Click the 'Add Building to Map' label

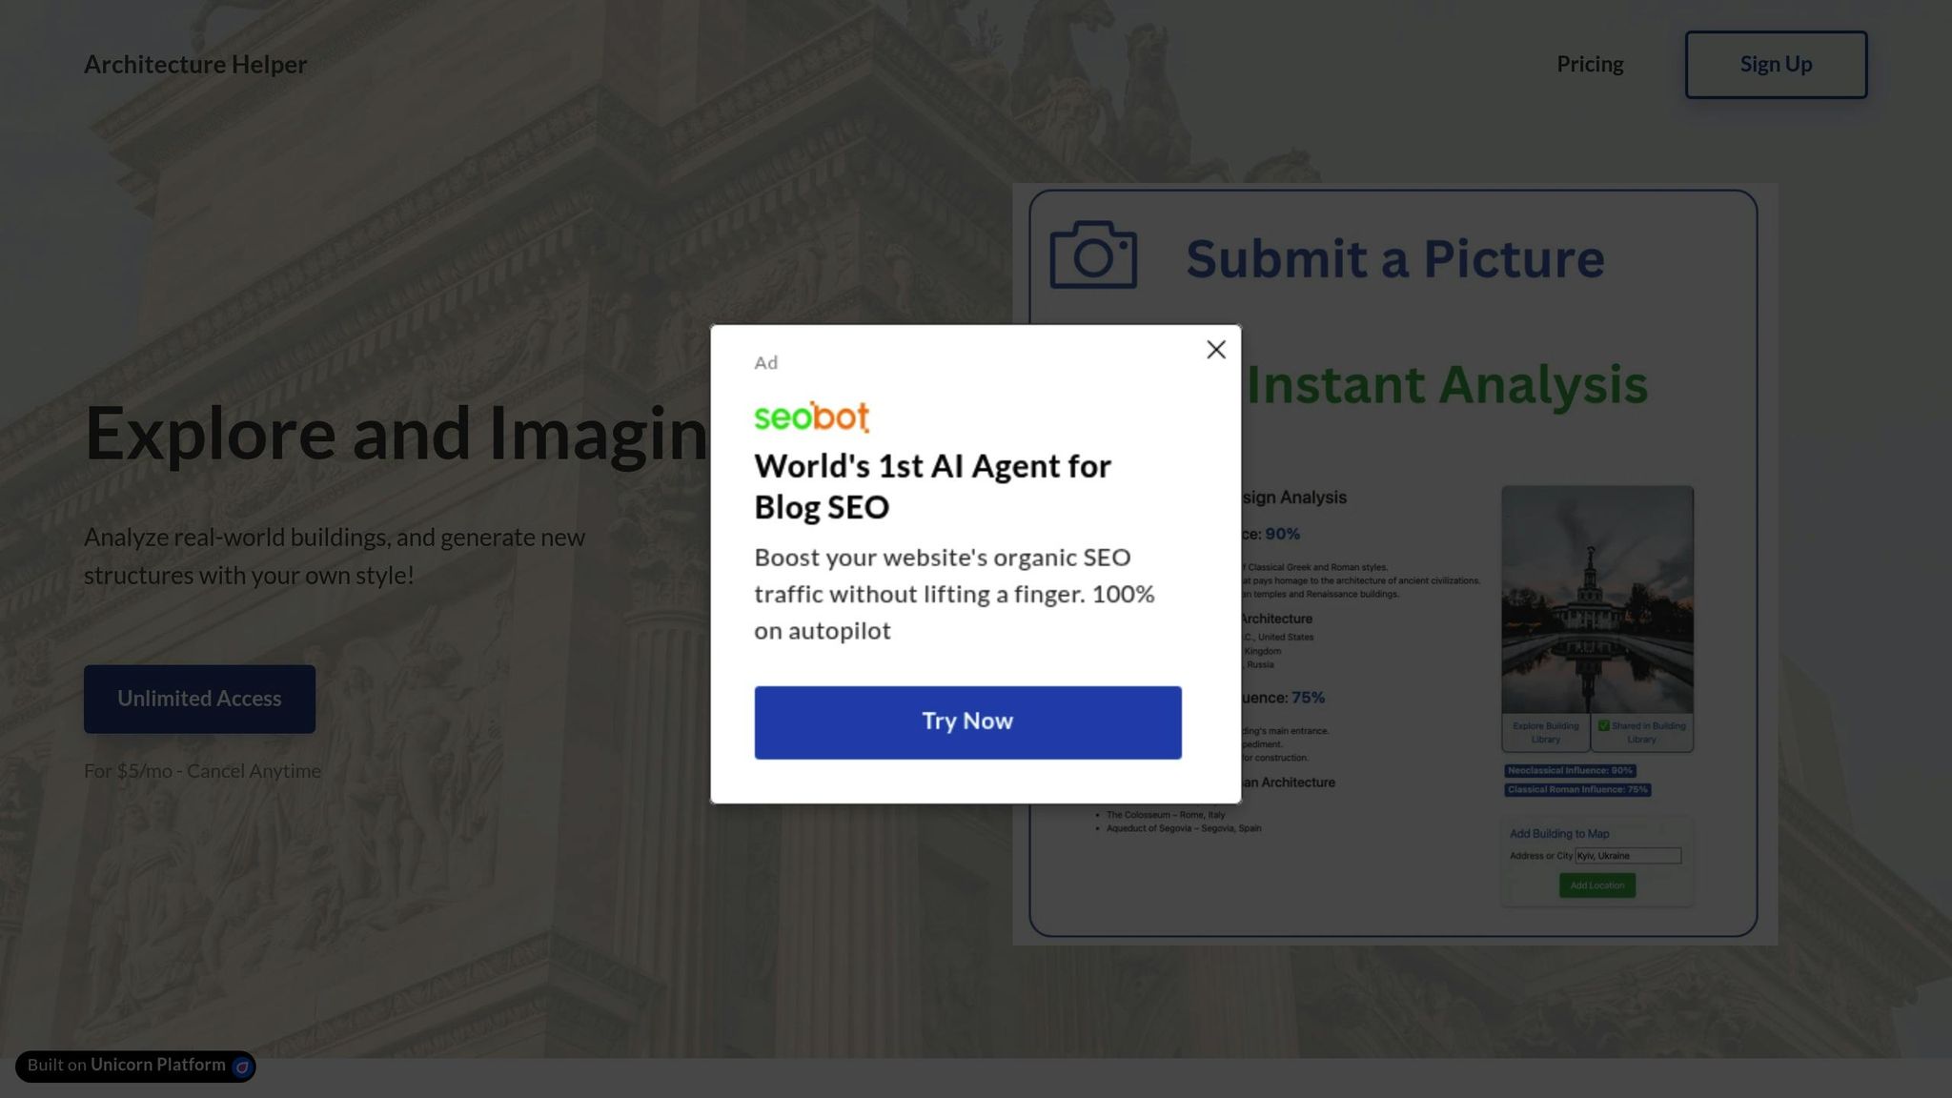[1559, 834]
